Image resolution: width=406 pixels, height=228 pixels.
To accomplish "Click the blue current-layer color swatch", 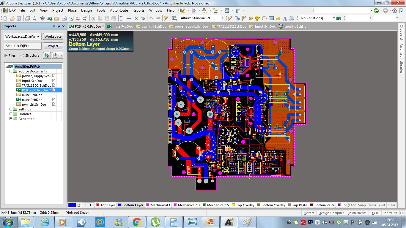I will pyautogui.click(x=72, y=205).
